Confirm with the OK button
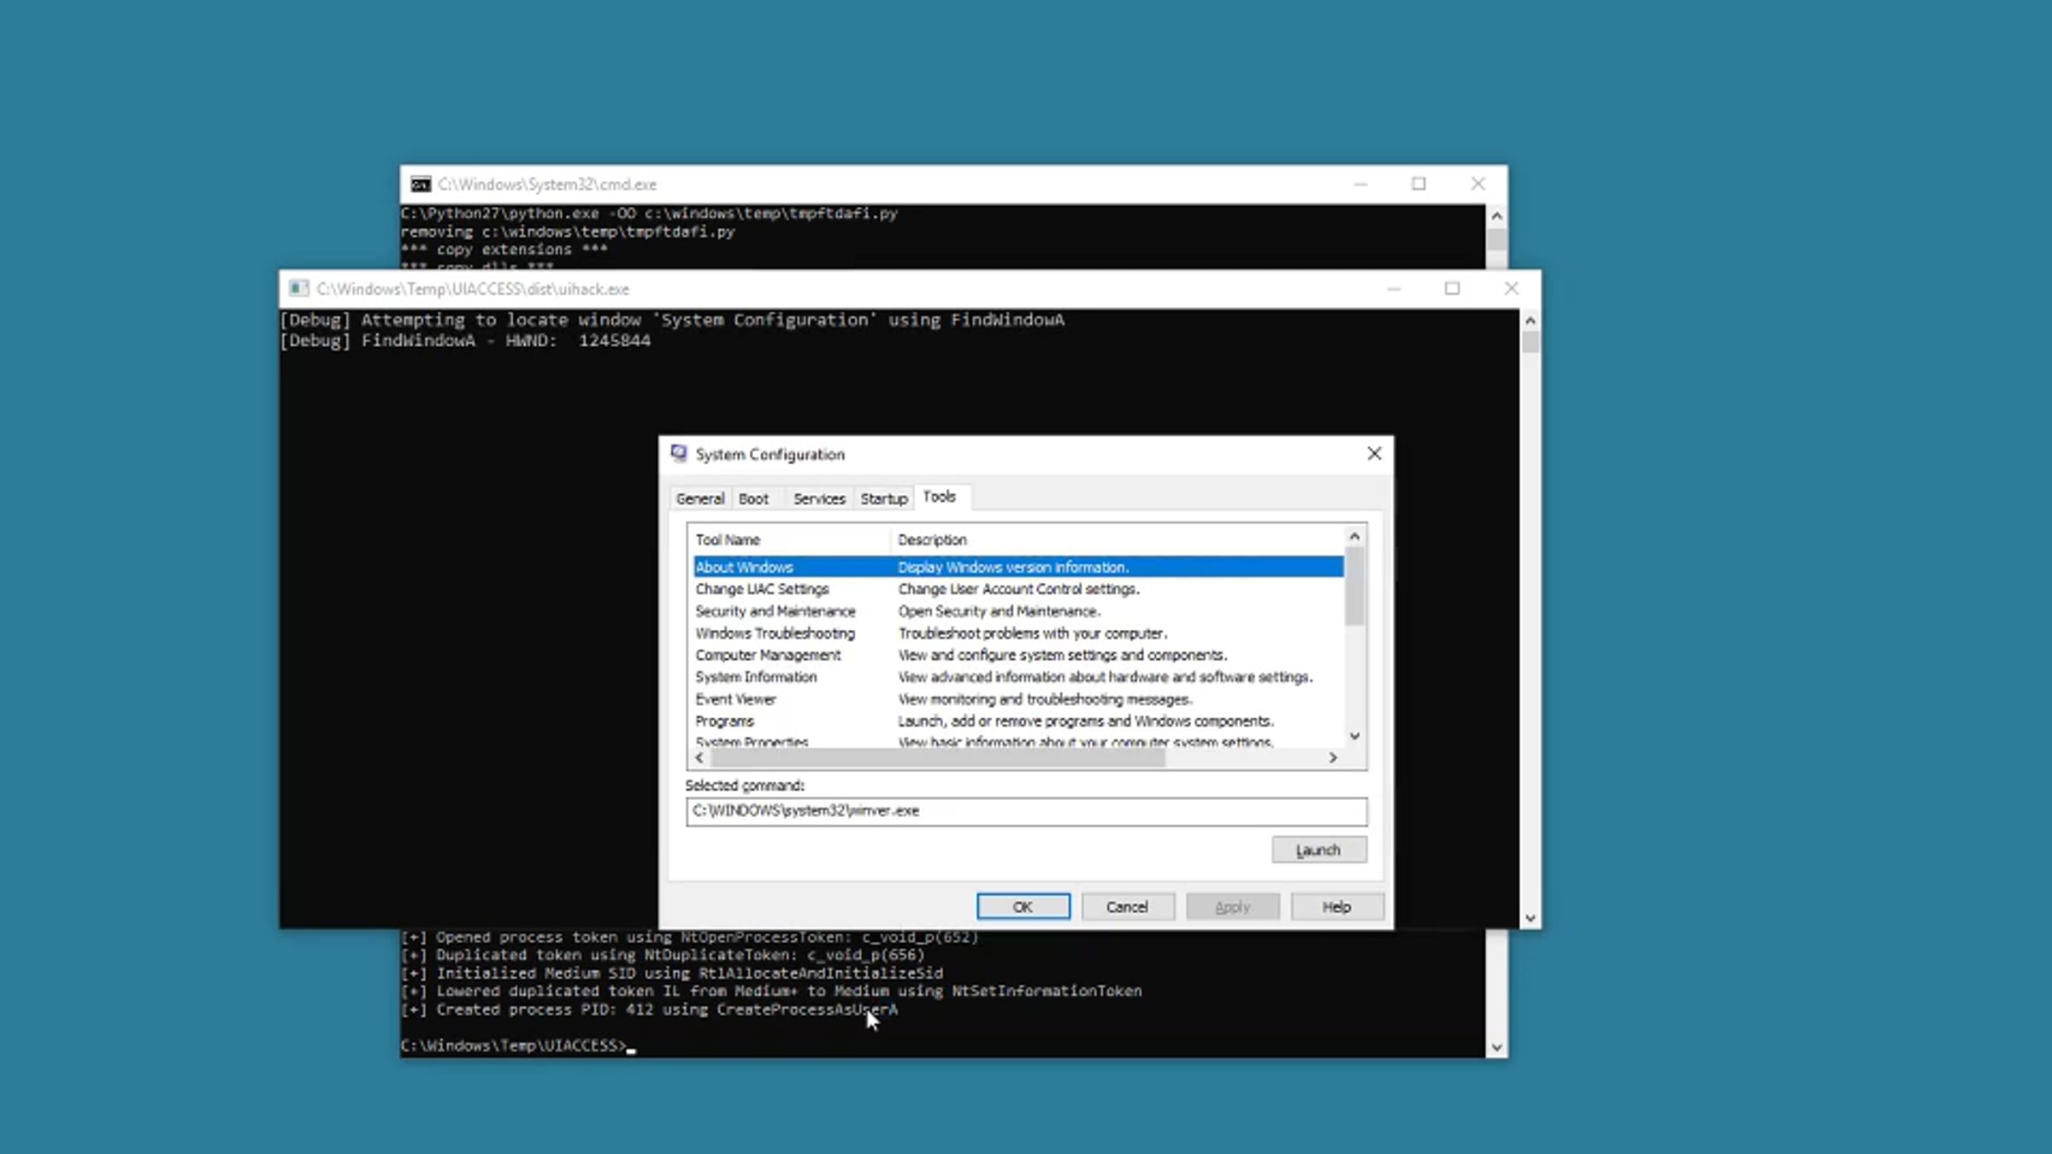The image size is (2052, 1154). [1023, 906]
